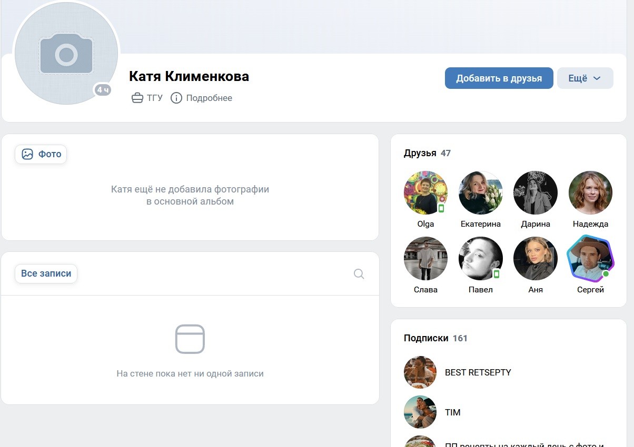The width and height of the screenshot is (634, 447).
Task: Open Дарина's friend avatar
Action: [x=536, y=192]
